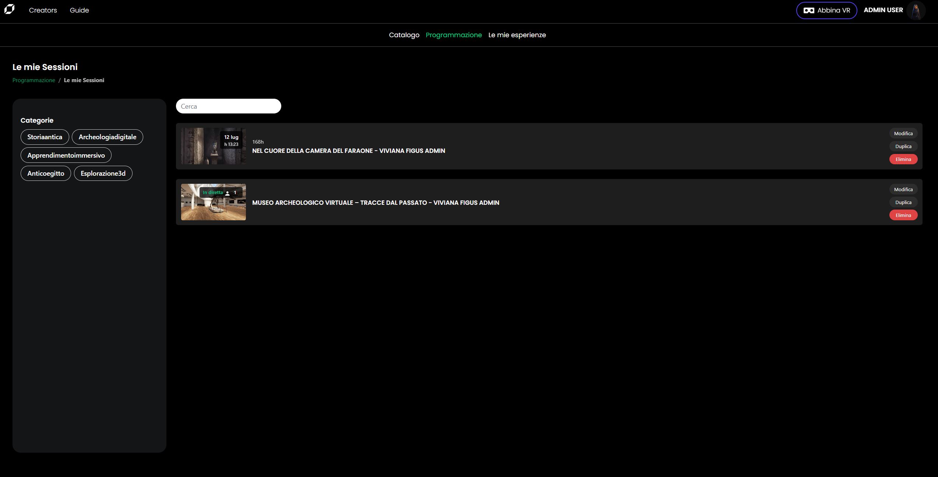This screenshot has height=477, width=938.
Task: Toggle the Anticoegitto category filter
Action: 46,173
